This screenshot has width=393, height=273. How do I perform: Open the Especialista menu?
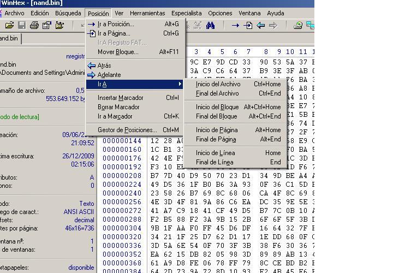click(186, 13)
